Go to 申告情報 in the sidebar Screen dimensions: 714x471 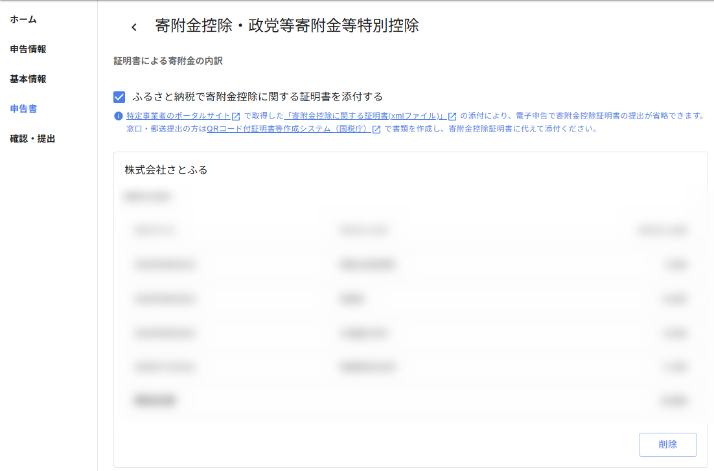[28, 49]
